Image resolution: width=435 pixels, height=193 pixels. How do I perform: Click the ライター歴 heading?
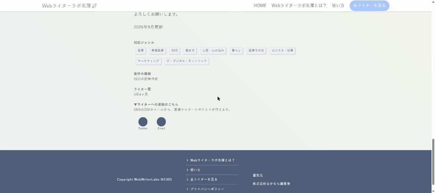(x=142, y=89)
